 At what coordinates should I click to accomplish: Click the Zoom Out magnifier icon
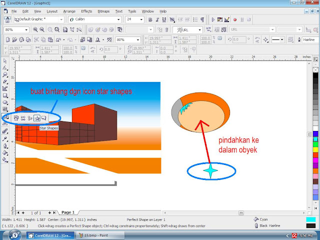[42, 29]
